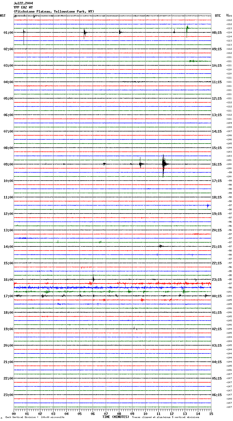Click the UTC time label '19:15'
233x421 pixels.
tap(217, 214)
